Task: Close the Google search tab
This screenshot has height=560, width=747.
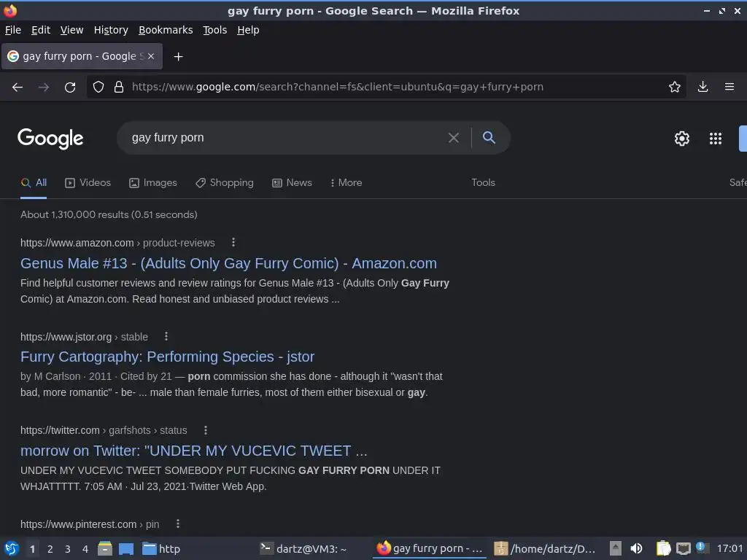Action: pyautogui.click(x=151, y=56)
